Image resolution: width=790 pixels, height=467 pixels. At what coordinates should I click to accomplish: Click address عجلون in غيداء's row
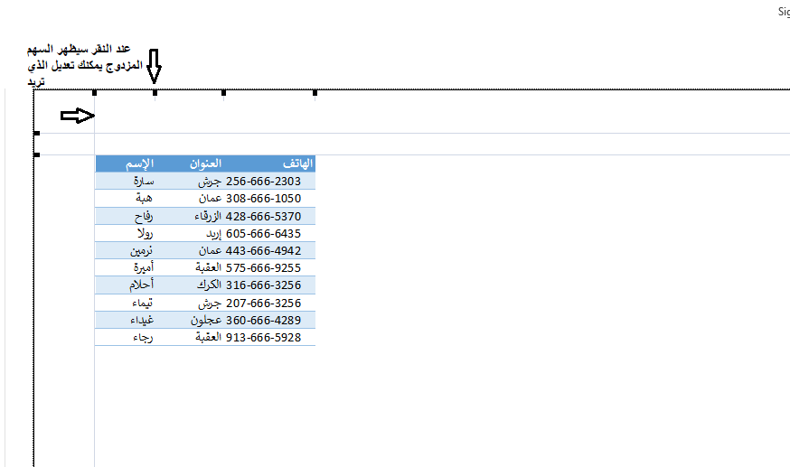[x=206, y=321]
